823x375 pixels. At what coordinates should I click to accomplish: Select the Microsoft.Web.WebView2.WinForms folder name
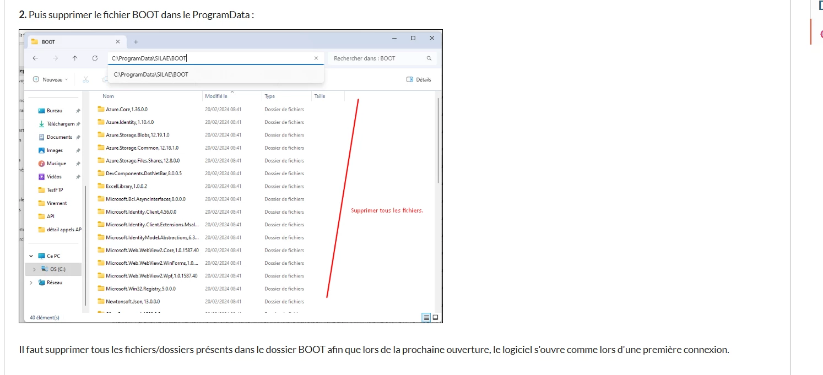(x=152, y=263)
